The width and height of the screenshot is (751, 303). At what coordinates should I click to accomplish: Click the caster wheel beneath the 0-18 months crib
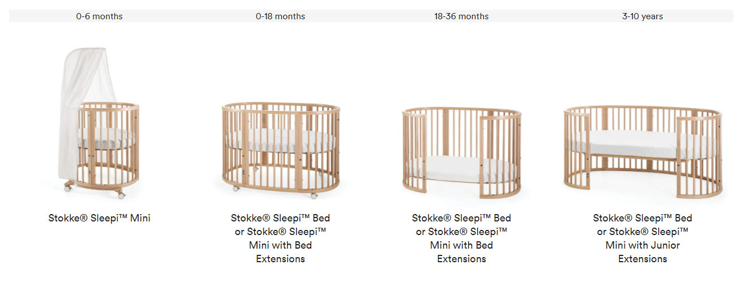pos(314,195)
